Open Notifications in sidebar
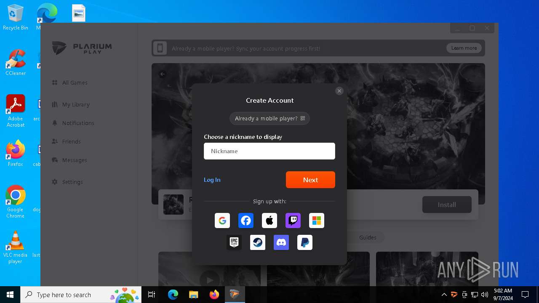 click(73, 123)
